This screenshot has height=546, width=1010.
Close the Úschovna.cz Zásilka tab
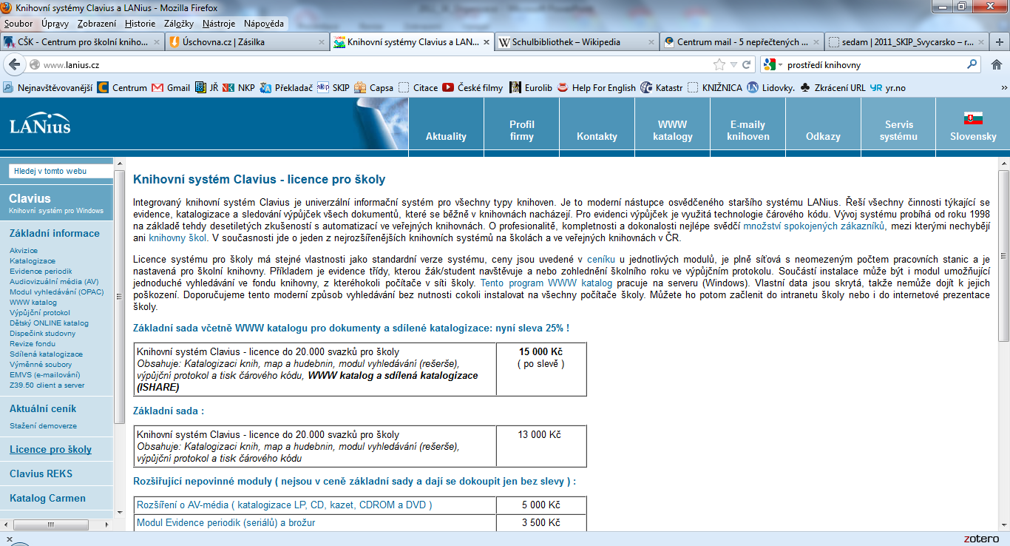coord(322,42)
